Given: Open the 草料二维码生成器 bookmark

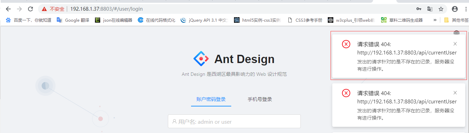Looking at the screenshot, I should 402,20.
